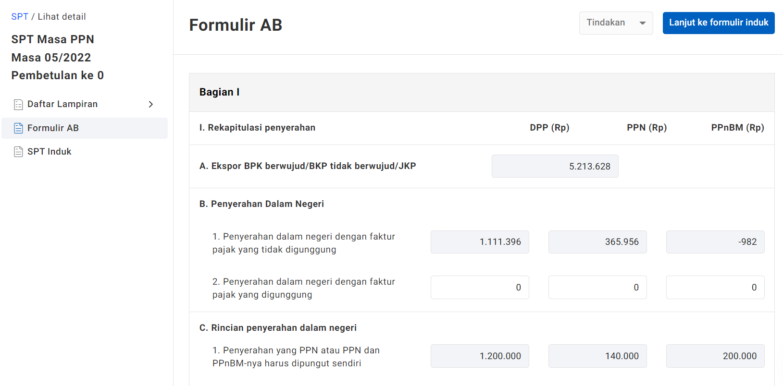Open Daftar Lampiran in the sidebar

[x=62, y=104]
